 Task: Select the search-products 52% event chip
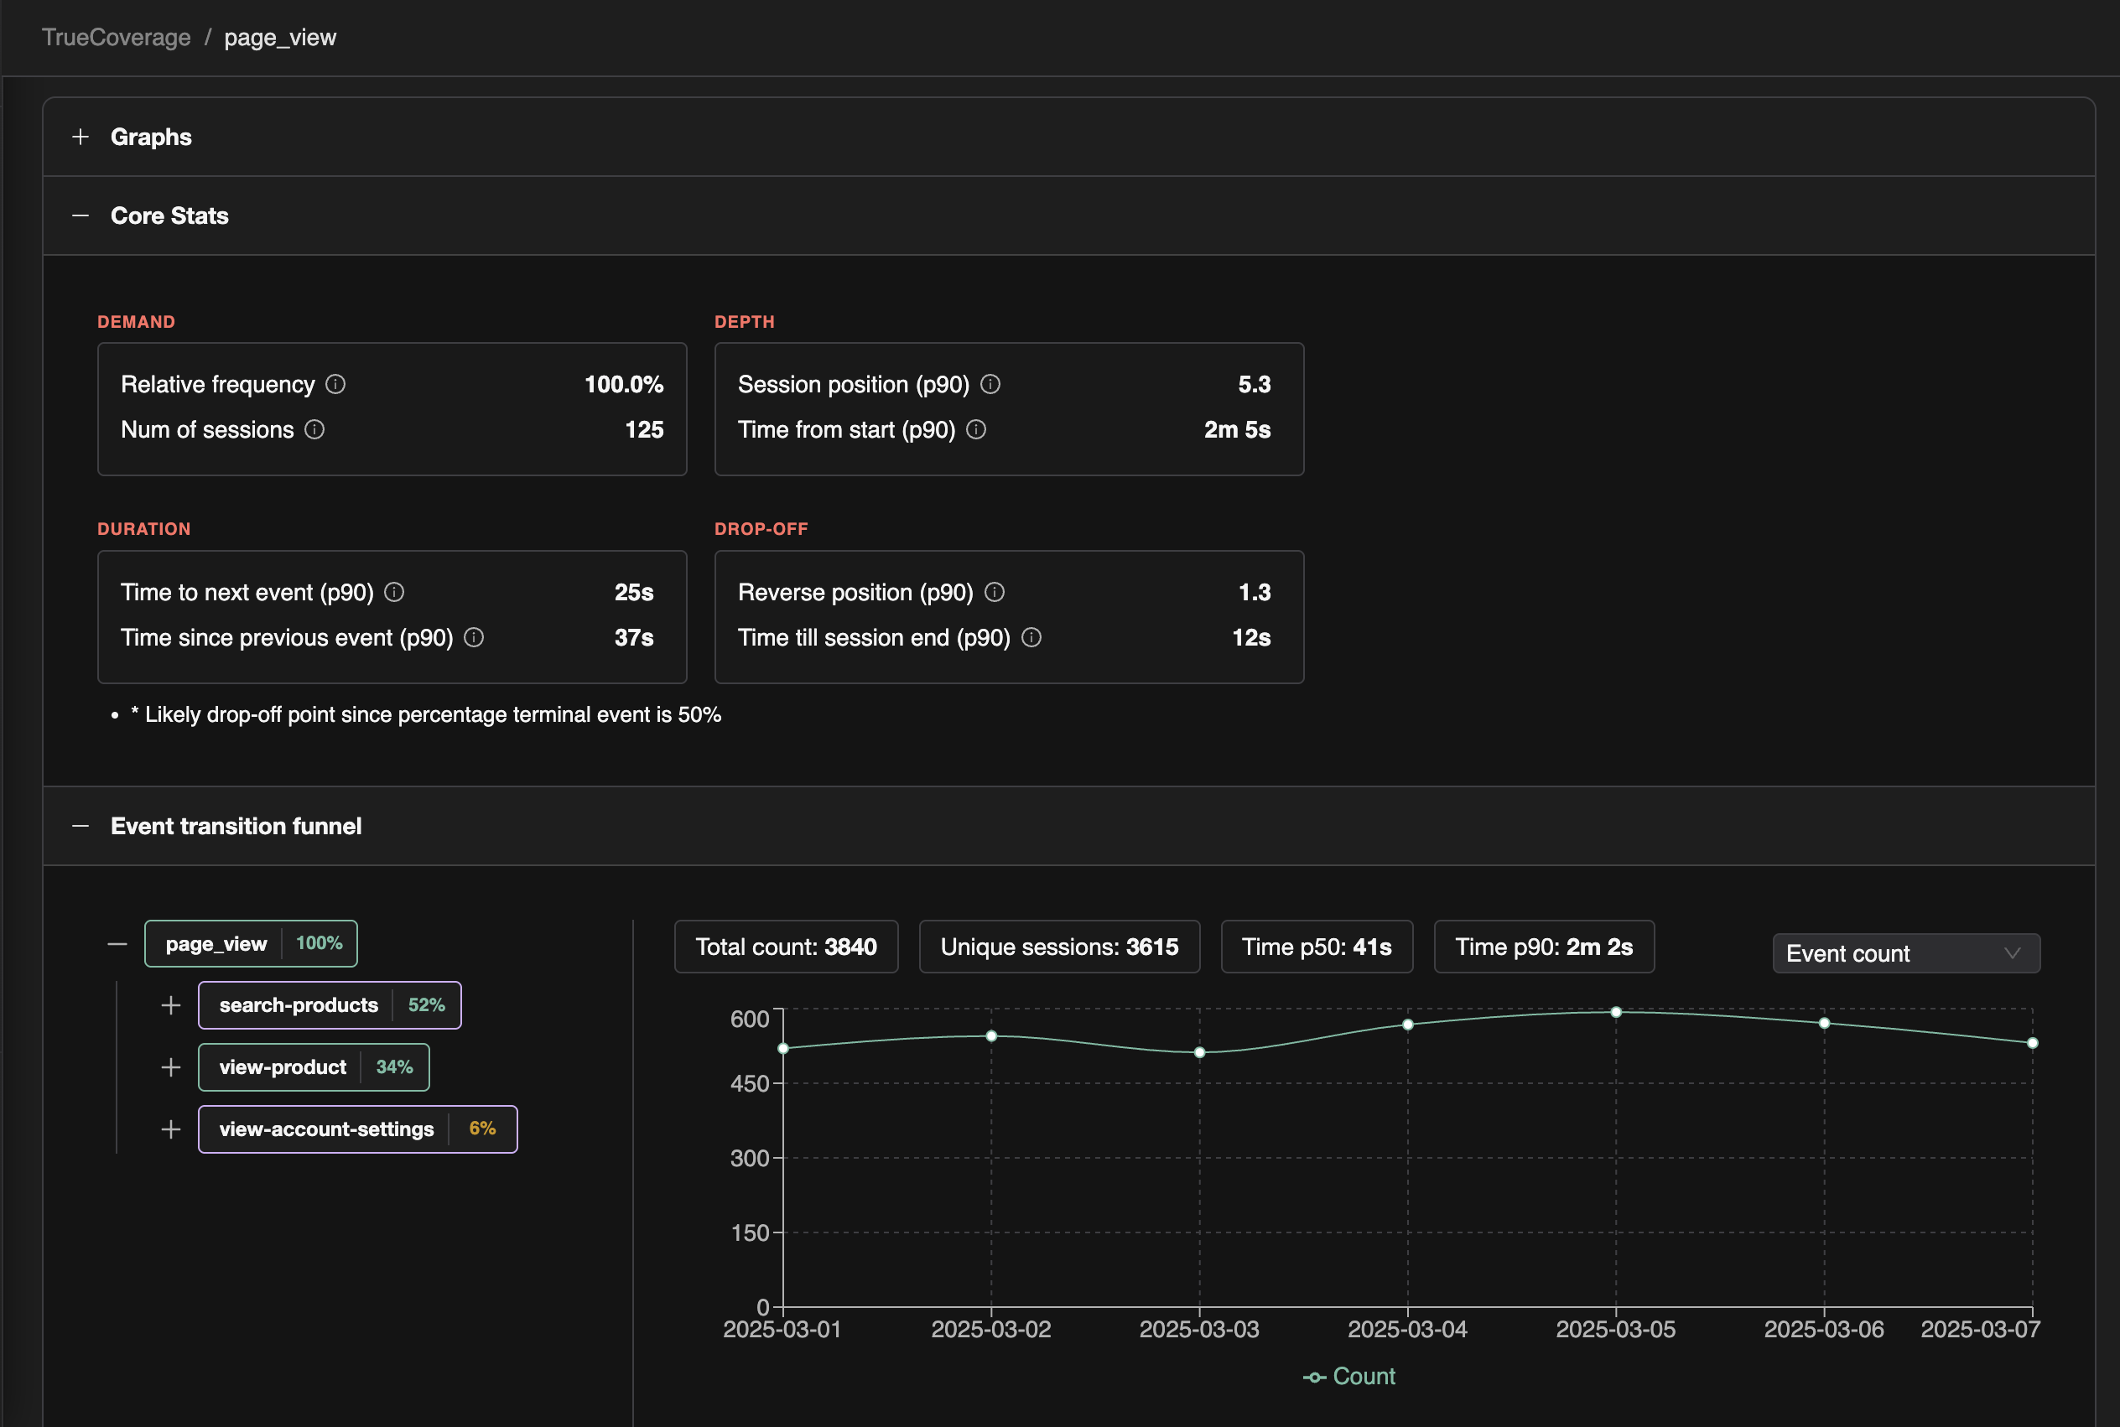(x=330, y=1005)
